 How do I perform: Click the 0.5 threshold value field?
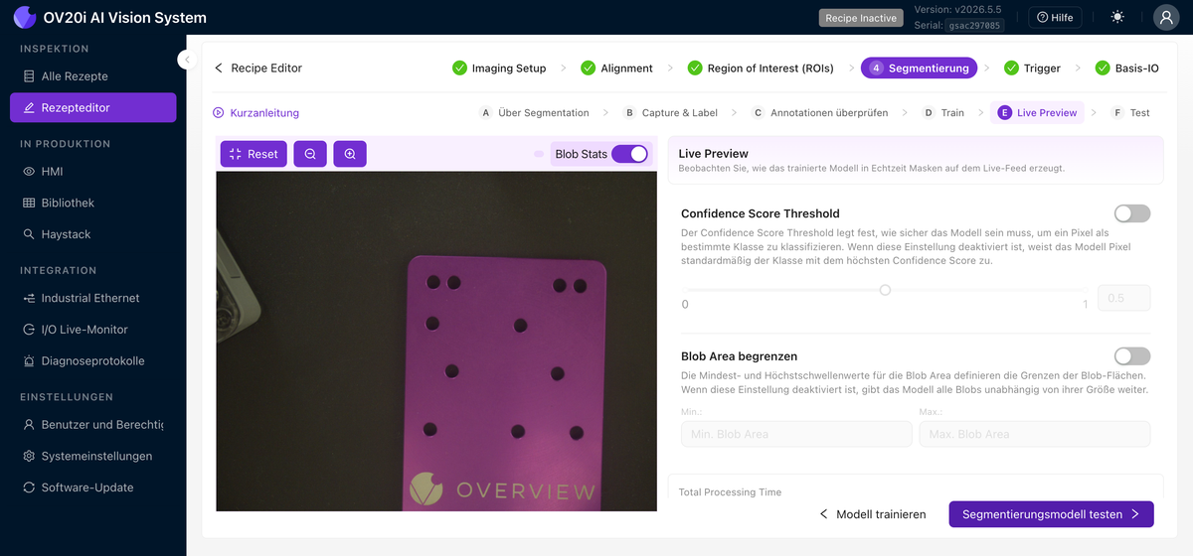pyautogui.click(x=1123, y=298)
